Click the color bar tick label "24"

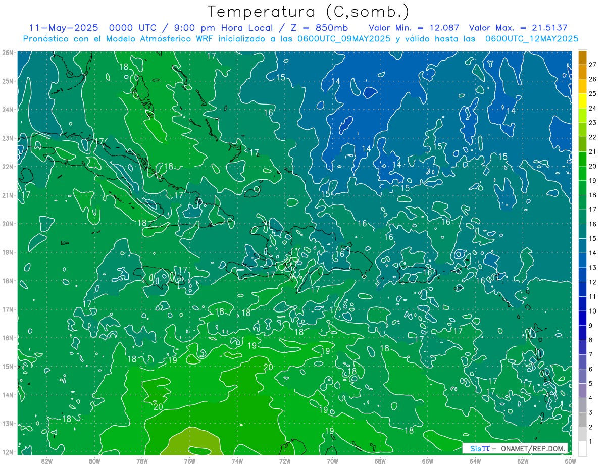(x=593, y=108)
